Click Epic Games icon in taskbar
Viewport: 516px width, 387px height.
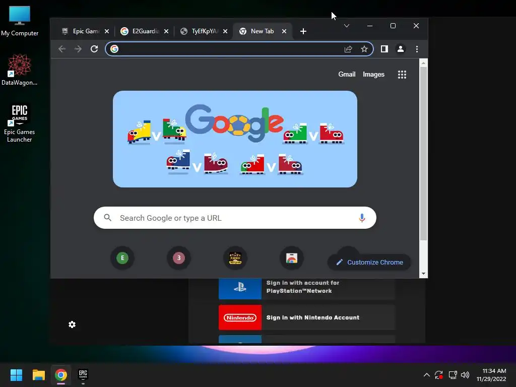click(x=83, y=375)
